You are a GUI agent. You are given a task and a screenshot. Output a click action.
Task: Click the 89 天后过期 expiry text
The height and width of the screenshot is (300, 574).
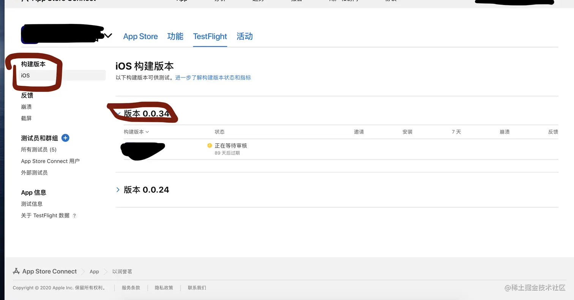(x=227, y=153)
